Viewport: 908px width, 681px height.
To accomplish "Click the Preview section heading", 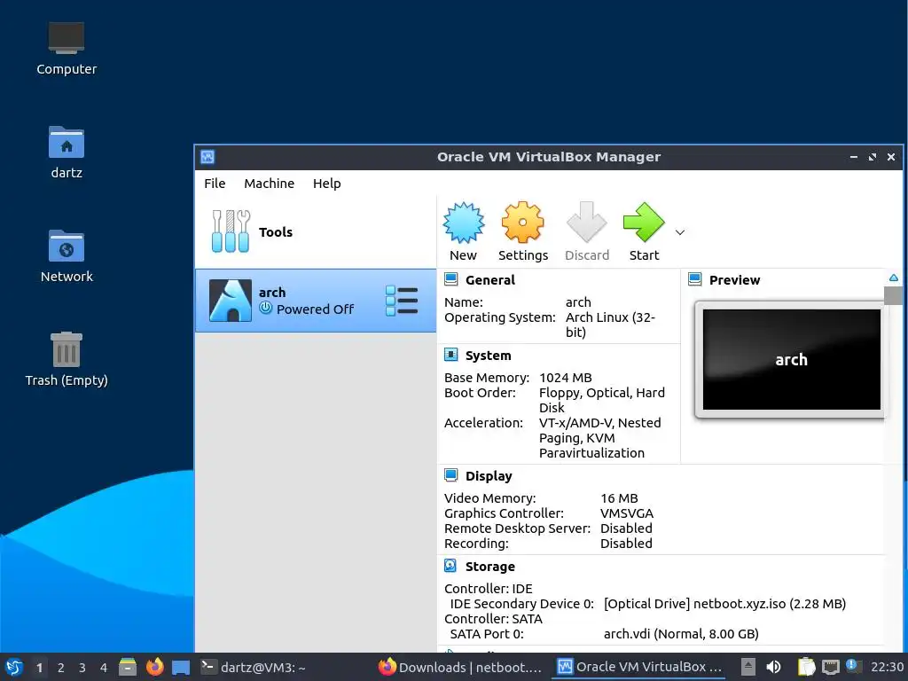I will pyautogui.click(x=734, y=280).
